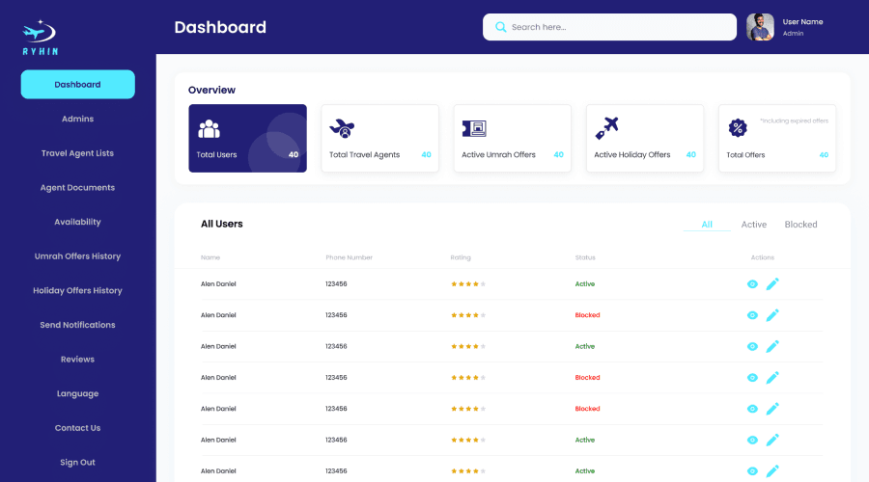Switch to the Blocked users tab
This screenshot has height=482, width=869.
click(x=800, y=225)
